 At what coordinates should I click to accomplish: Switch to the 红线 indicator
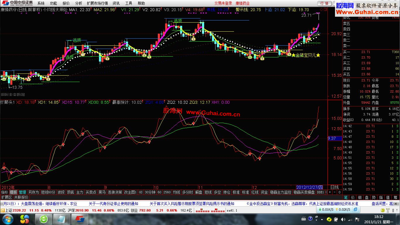(255, 192)
